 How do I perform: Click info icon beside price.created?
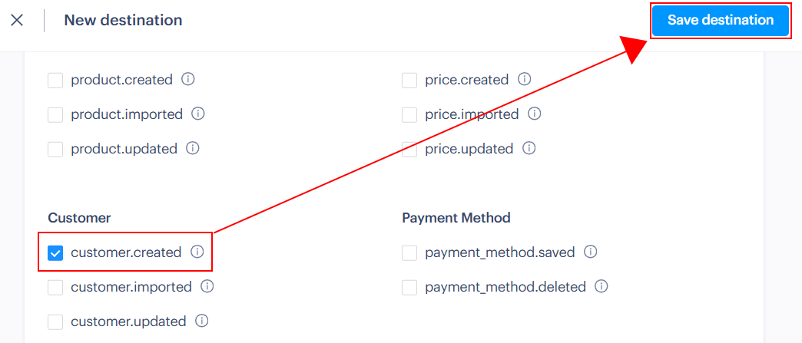pos(524,79)
